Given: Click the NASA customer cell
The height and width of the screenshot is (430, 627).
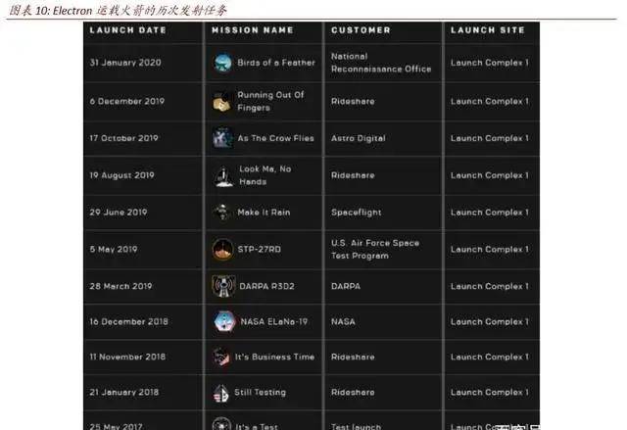Looking at the screenshot, I should [343, 321].
